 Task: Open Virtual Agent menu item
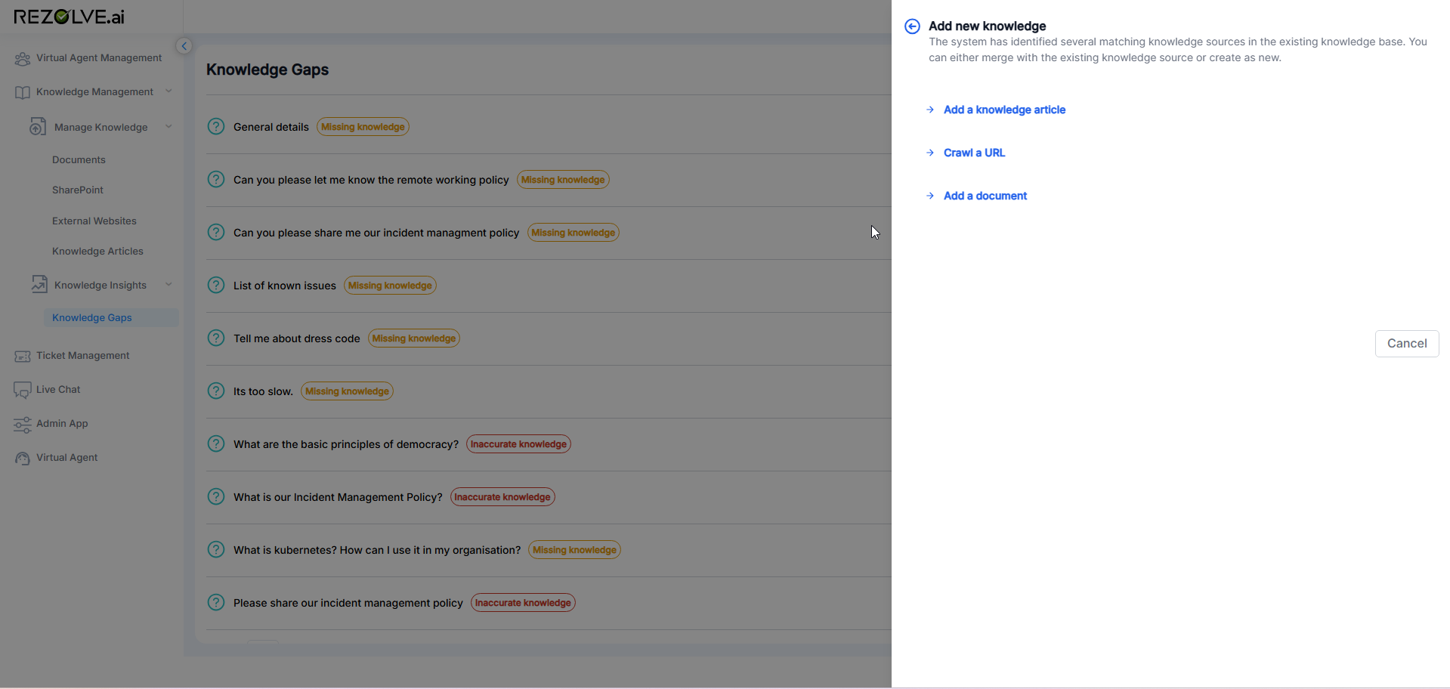[67, 458]
